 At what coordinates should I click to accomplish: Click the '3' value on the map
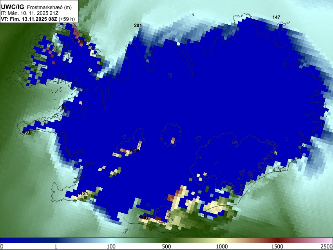pyautogui.click(x=107, y=75)
